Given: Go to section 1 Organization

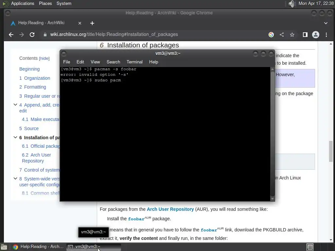Looking at the screenshot, I should [x=35, y=78].
